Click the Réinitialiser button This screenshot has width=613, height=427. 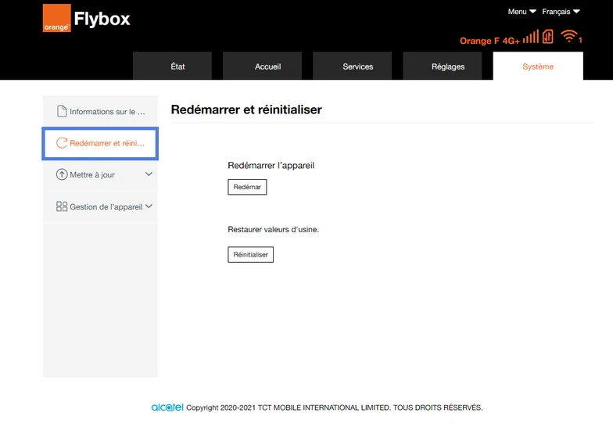click(x=250, y=255)
